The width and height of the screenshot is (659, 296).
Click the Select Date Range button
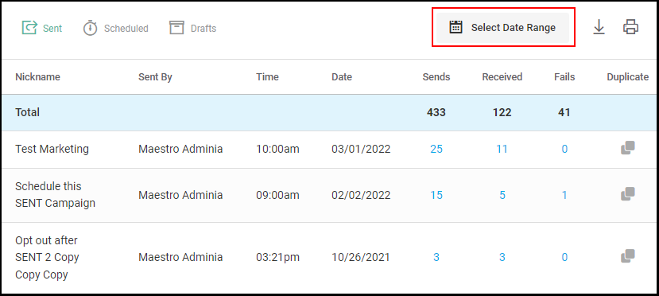[x=502, y=28]
